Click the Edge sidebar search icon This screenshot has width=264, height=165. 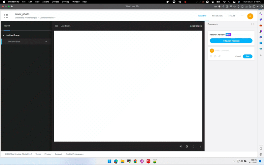(261, 14)
